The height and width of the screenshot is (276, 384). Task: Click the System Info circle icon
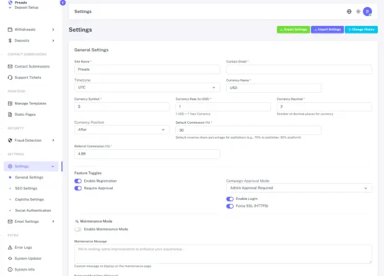pos(10,269)
